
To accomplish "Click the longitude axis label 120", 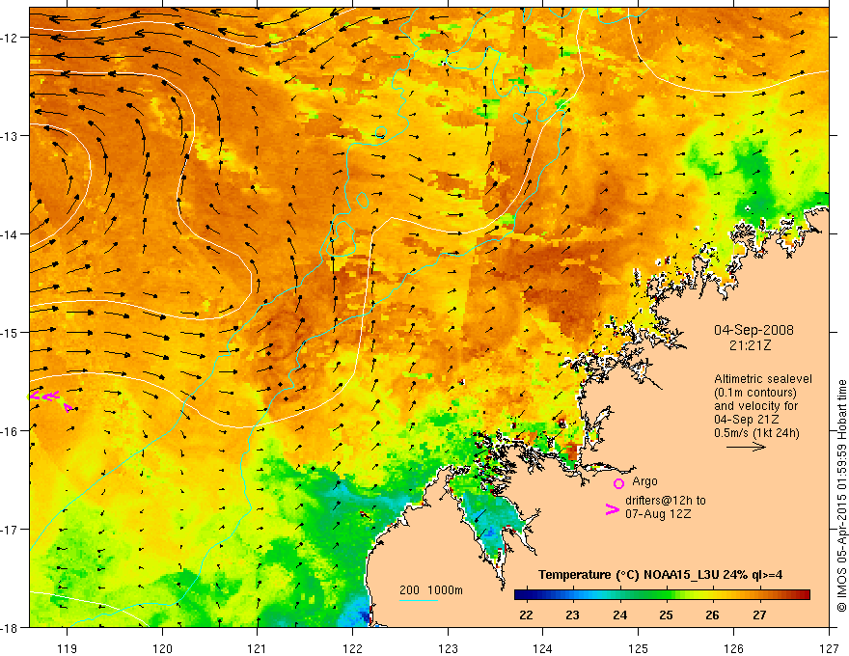I will pyautogui.click(x=162, y=648).
